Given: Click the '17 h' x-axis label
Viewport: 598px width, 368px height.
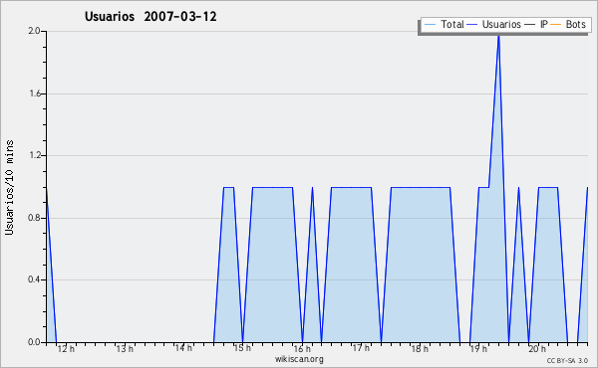Looking at the screenshot, I should 361,348.
